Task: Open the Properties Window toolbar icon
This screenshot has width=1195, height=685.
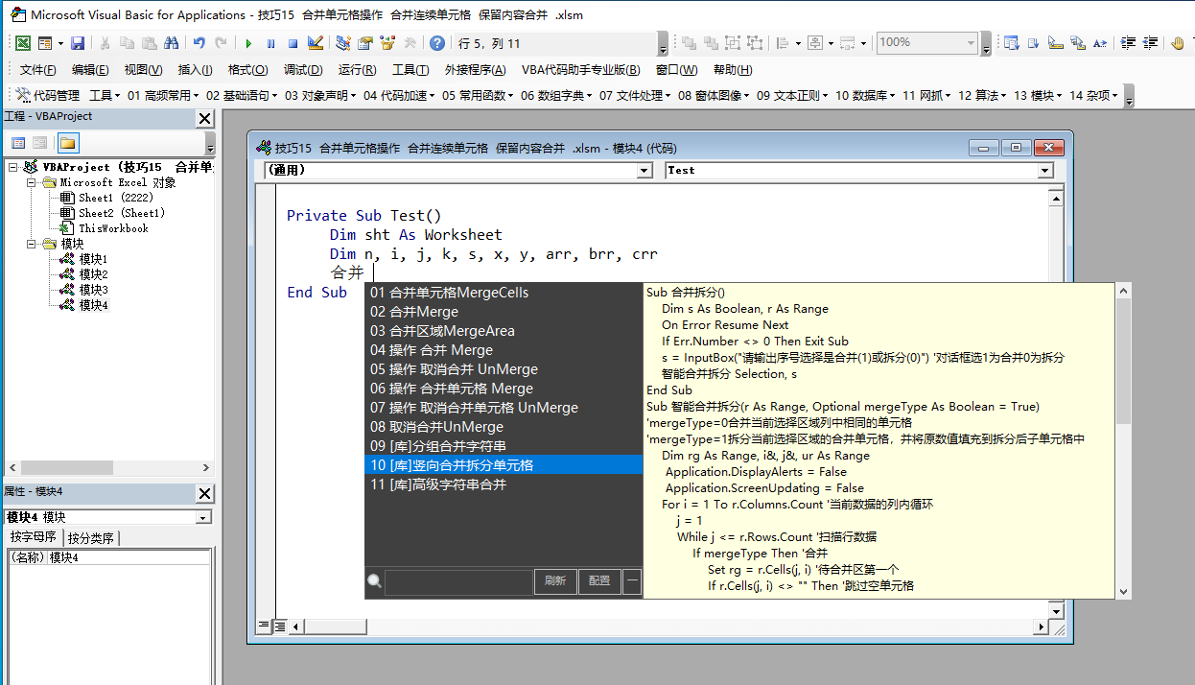Action: pyautogui.click(x=364, y=43)
